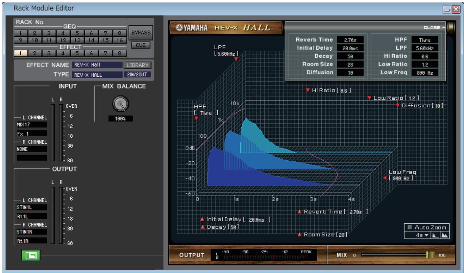Click the Low Freq 800 Hz value box in panel
The width and height of the screenshot is (464, 273).
425,72
